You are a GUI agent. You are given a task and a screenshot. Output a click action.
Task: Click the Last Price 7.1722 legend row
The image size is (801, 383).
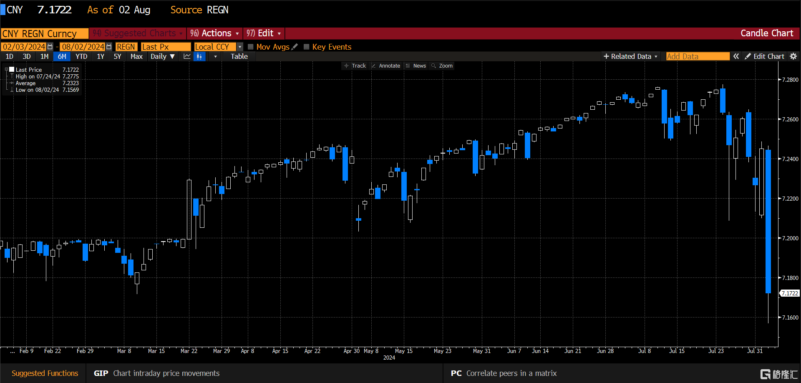coord(44,70)
